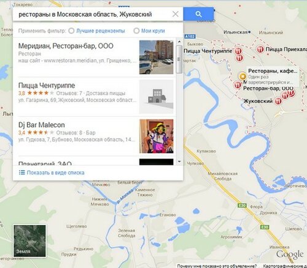Image resolution: width=307 pixels, height=268 pixels.
Task: Switch to the Земля satellite view thumbnail
Action: click(x=29, y=241)
